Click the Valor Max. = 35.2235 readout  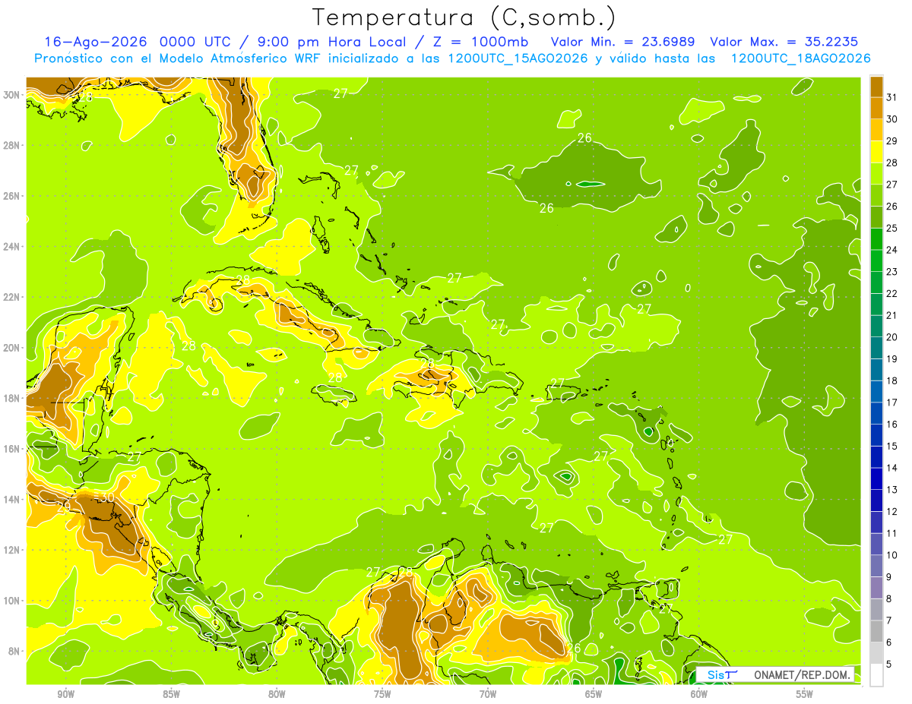(x=784, y=42)
